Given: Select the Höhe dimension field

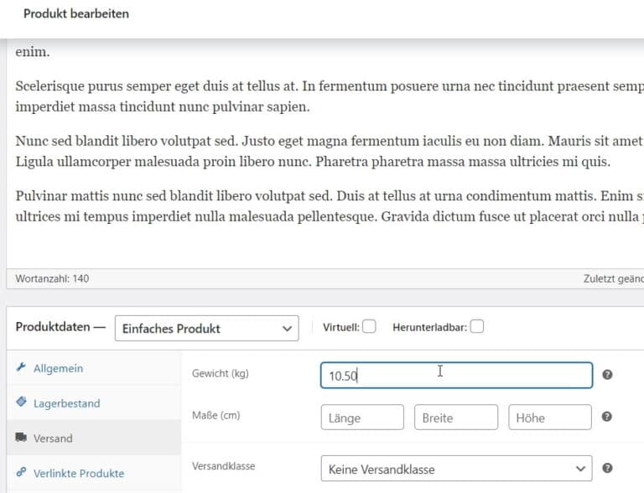Looking at the screenshot, I should tap(550, 418).
